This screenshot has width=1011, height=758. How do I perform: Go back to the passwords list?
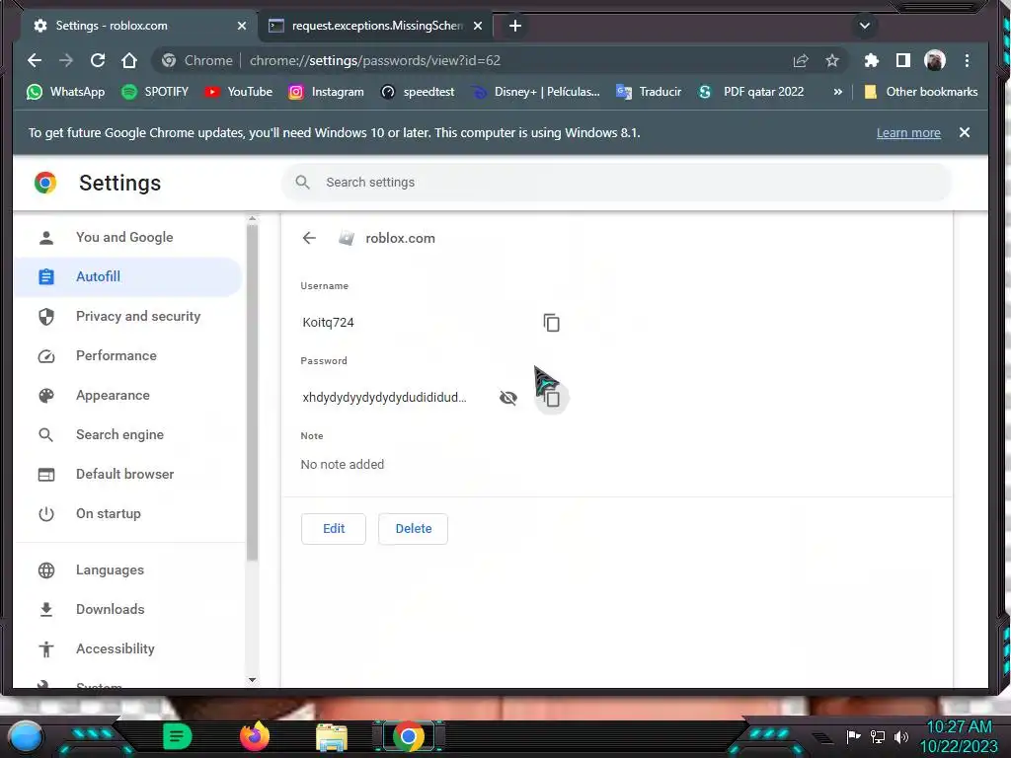tap(309, 239)
